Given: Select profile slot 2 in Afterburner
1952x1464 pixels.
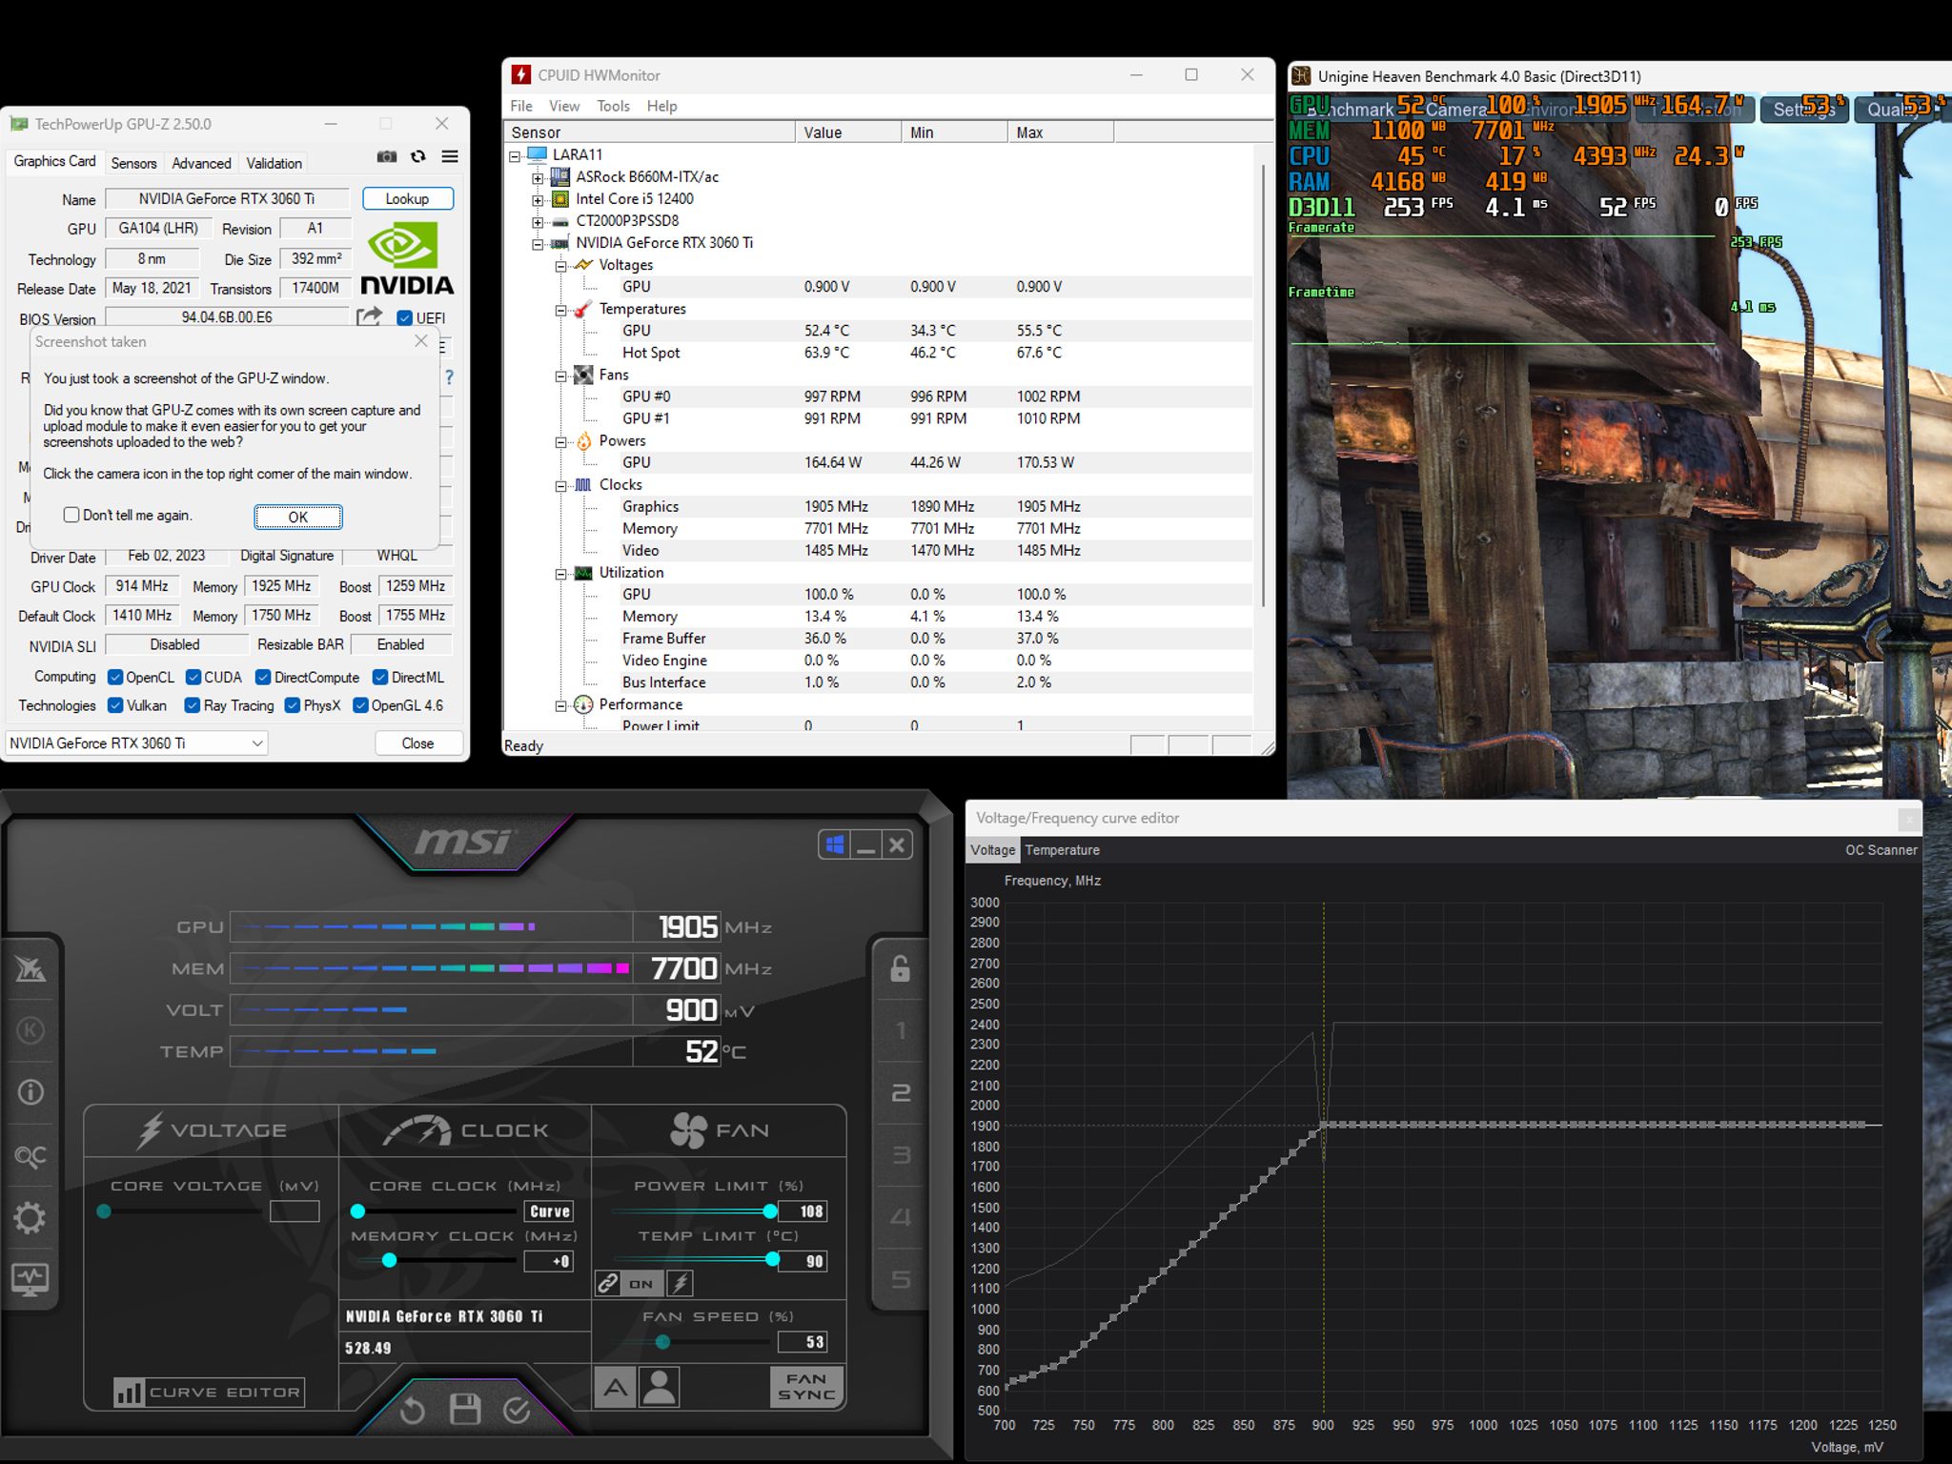Looking at the screenshot, I should pos(900,1092).
